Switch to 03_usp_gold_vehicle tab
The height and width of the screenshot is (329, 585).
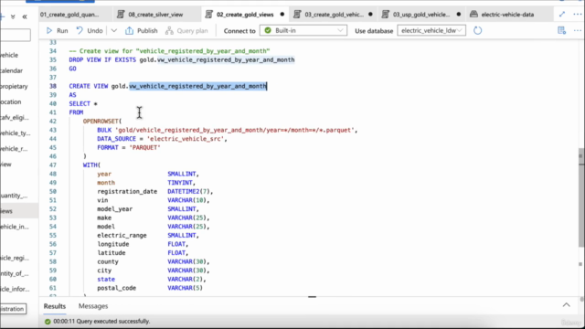[421, 15]
